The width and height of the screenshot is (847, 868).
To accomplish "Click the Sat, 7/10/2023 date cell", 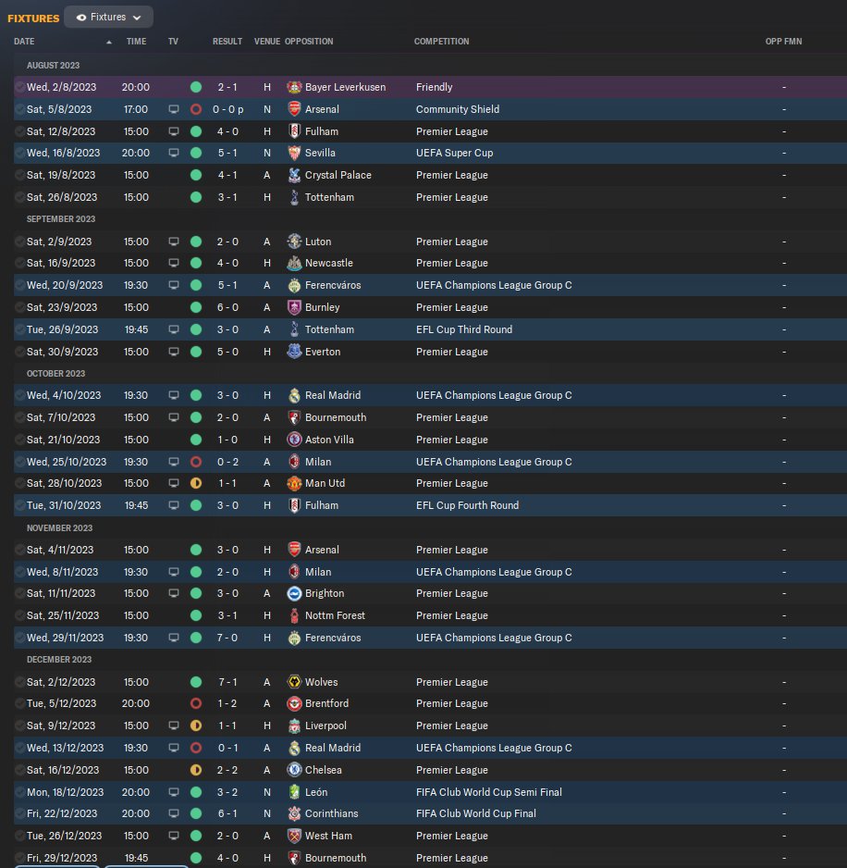I will [x=61, y=417].
